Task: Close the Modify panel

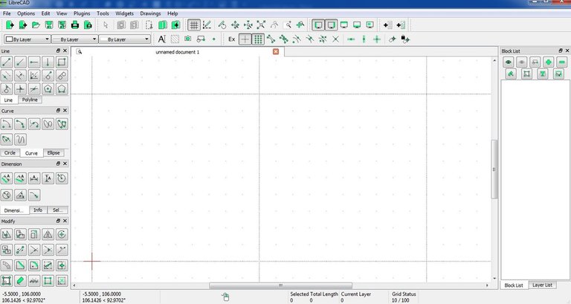Action: tap(65, 221)
